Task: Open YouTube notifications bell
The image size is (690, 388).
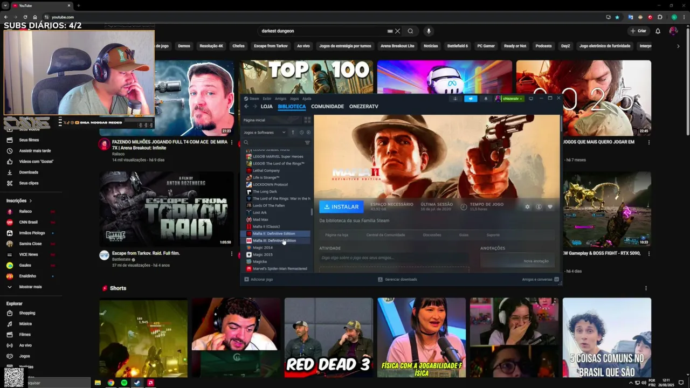Action: (658, 31)
